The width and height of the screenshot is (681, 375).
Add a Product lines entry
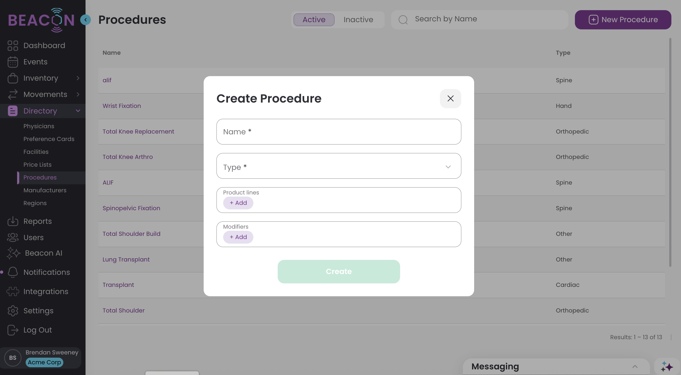pyautogui.click(x=238, y=203)
